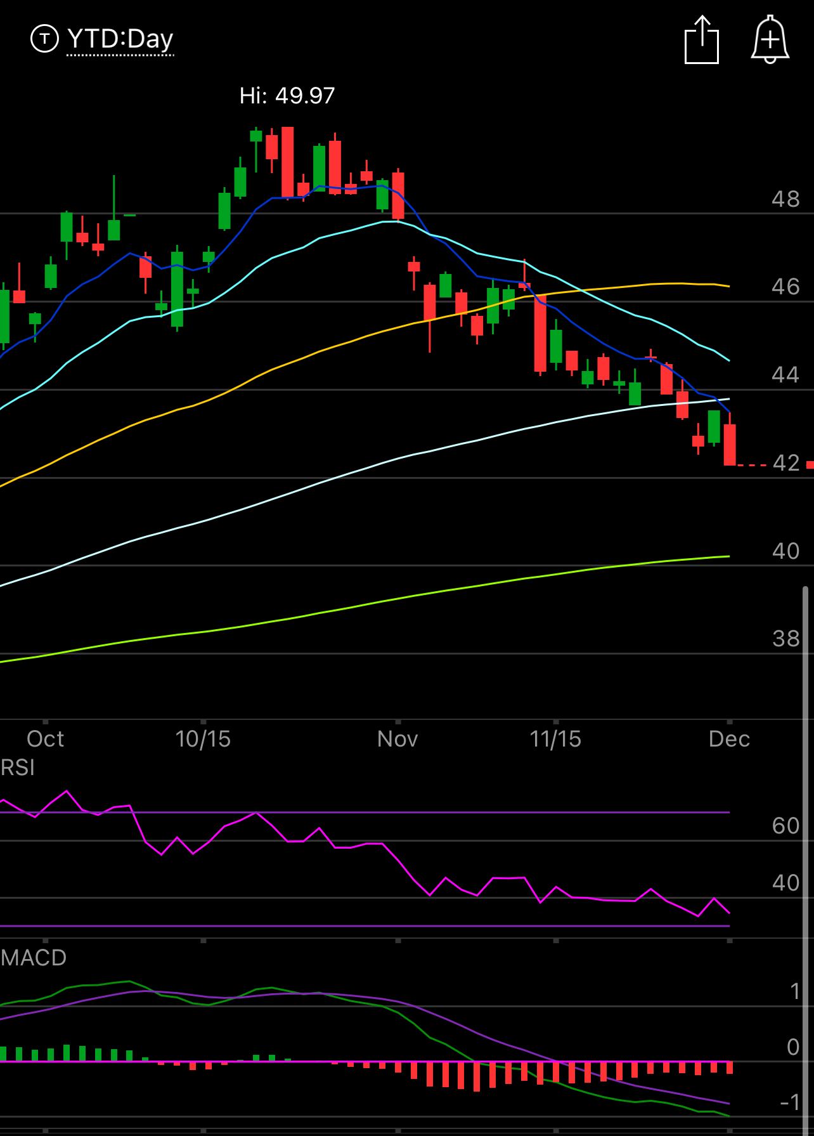
Task: Click the 48 price axis label
Action: tap(785, 199)
